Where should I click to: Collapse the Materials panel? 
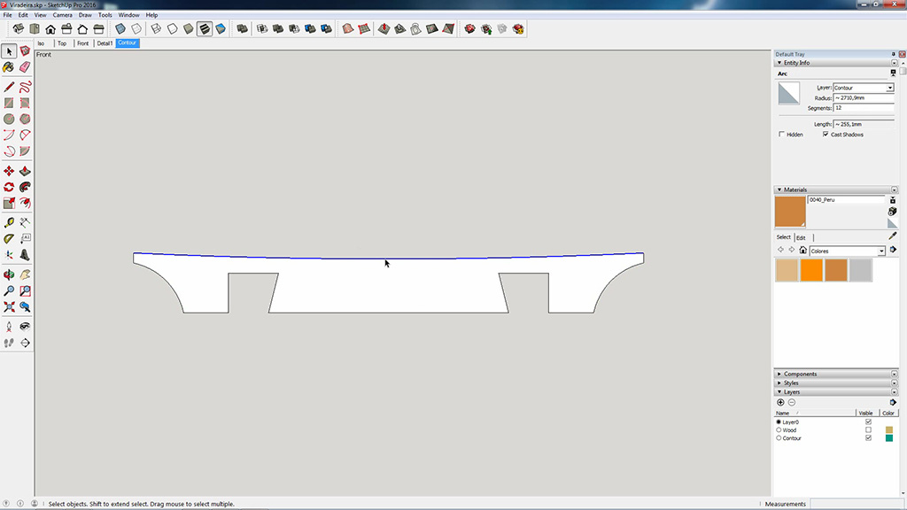tap(779, 189)
